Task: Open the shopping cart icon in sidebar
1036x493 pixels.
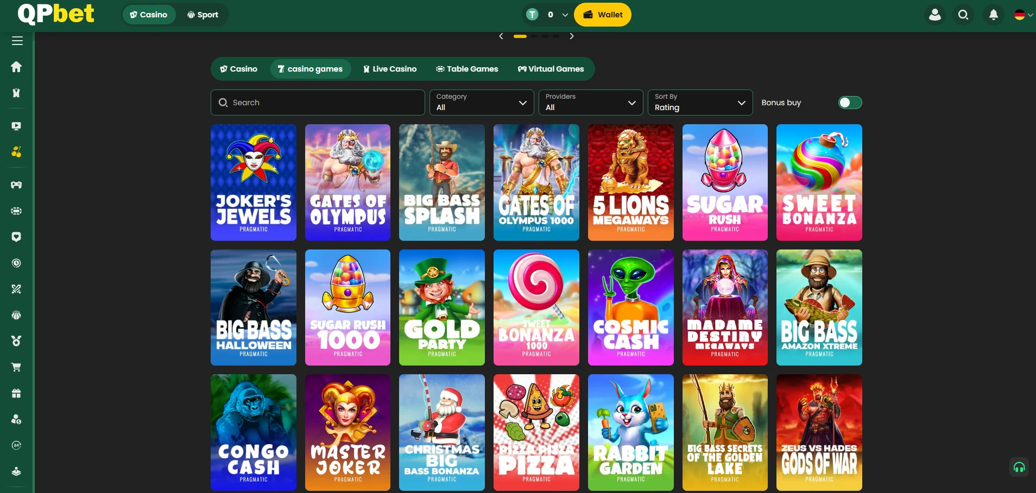Action: (16, 367)
